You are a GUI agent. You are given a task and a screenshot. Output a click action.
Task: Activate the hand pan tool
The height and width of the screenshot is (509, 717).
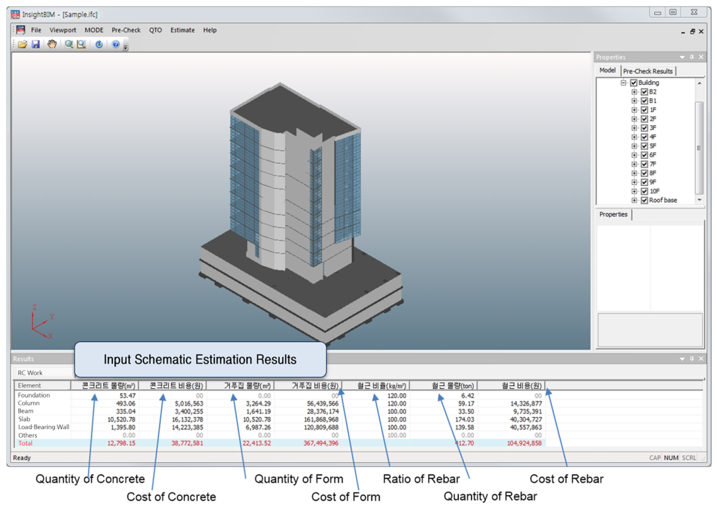[x=52, y=44]
